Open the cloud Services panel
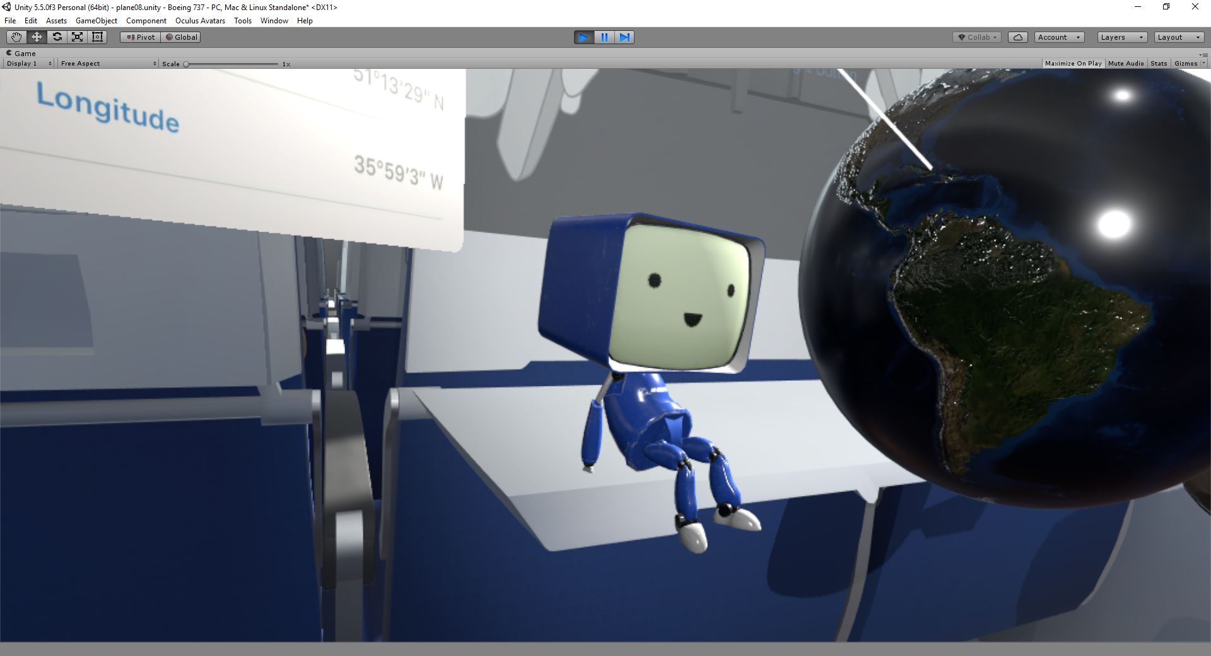 tap(1018, 37)
